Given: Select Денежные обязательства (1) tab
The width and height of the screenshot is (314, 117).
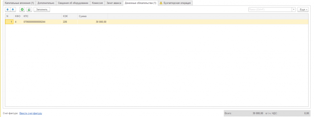Looking at the screenshot, I should [x=140, y=3].
